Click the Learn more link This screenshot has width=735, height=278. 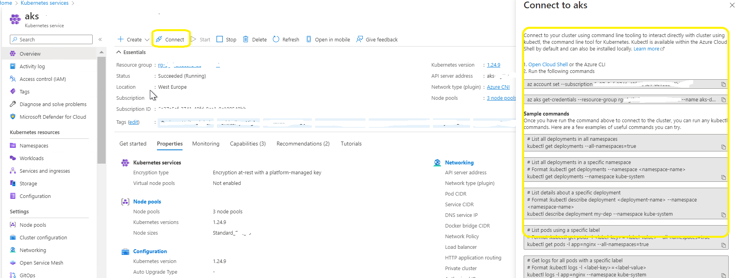[649, 49]
